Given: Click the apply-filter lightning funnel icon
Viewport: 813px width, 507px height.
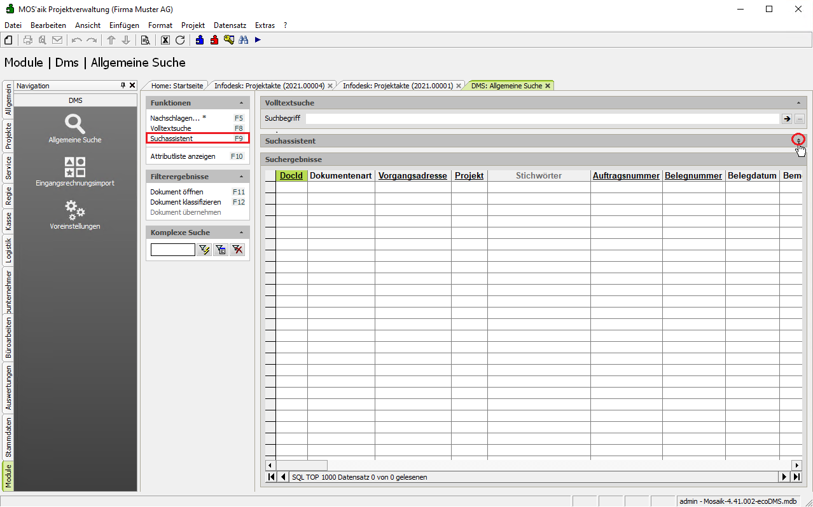Looking at the screenshot, I should tap(204, 250).
